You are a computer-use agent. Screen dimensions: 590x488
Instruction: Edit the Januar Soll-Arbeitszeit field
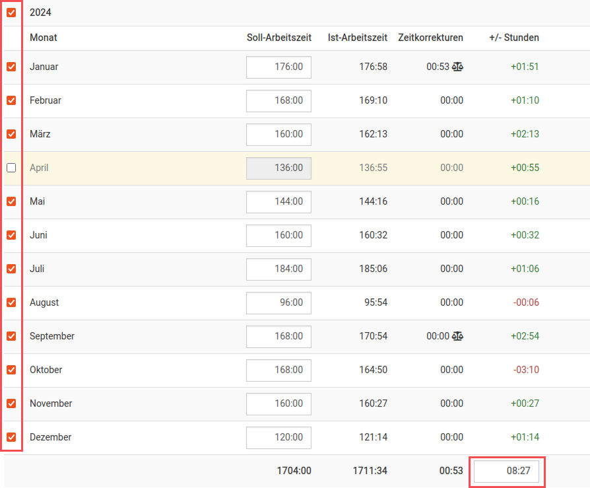point(279,67)
